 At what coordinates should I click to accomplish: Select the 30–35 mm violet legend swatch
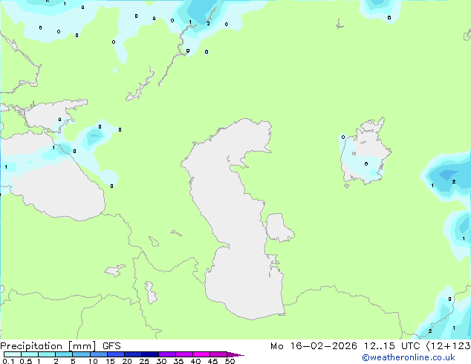pos(167,354)
